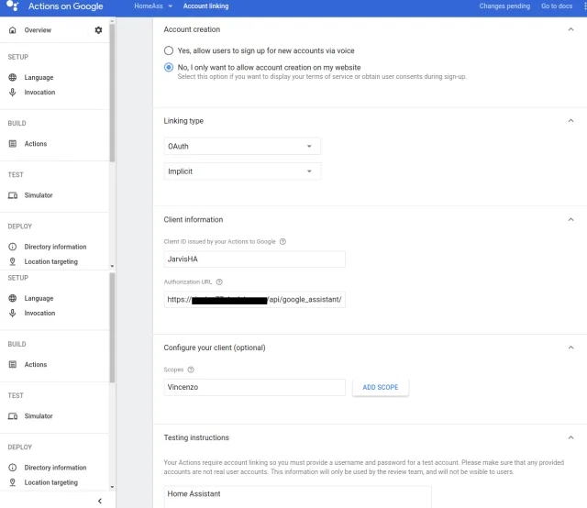Viewport: 587px width, 508px height.
Task: Collapse Configure your client section chevron
Action: click(x=570, y=348)
